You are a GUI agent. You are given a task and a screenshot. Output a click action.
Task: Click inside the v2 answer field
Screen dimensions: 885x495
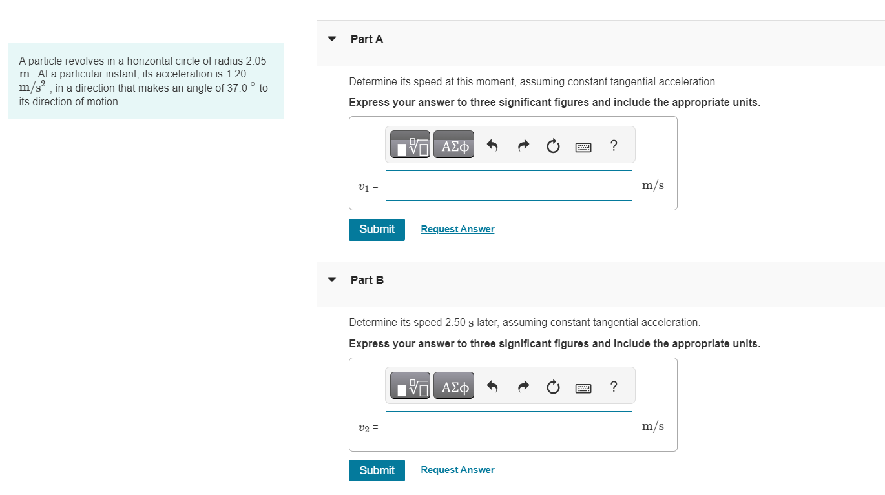[508, 426]
